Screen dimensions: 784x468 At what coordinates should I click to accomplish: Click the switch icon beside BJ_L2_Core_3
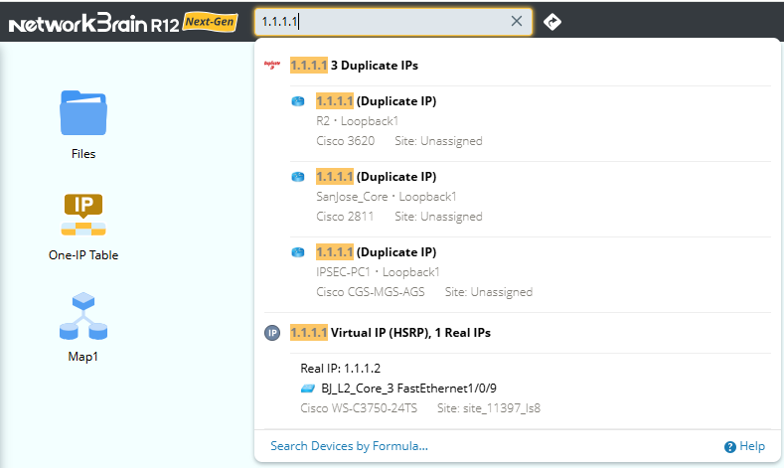pyautogui.click(x=307, y=389)
